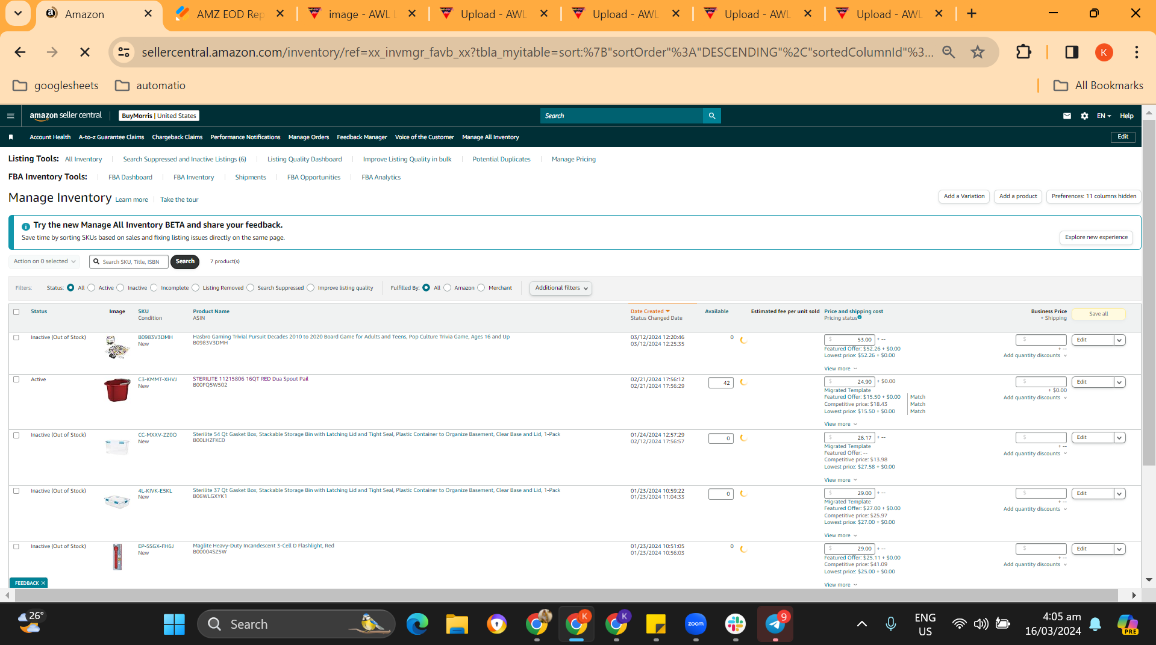Open File Explorer from the taskbar
1156x645 pixels.
pyautogui.click(x=457, y=624)
